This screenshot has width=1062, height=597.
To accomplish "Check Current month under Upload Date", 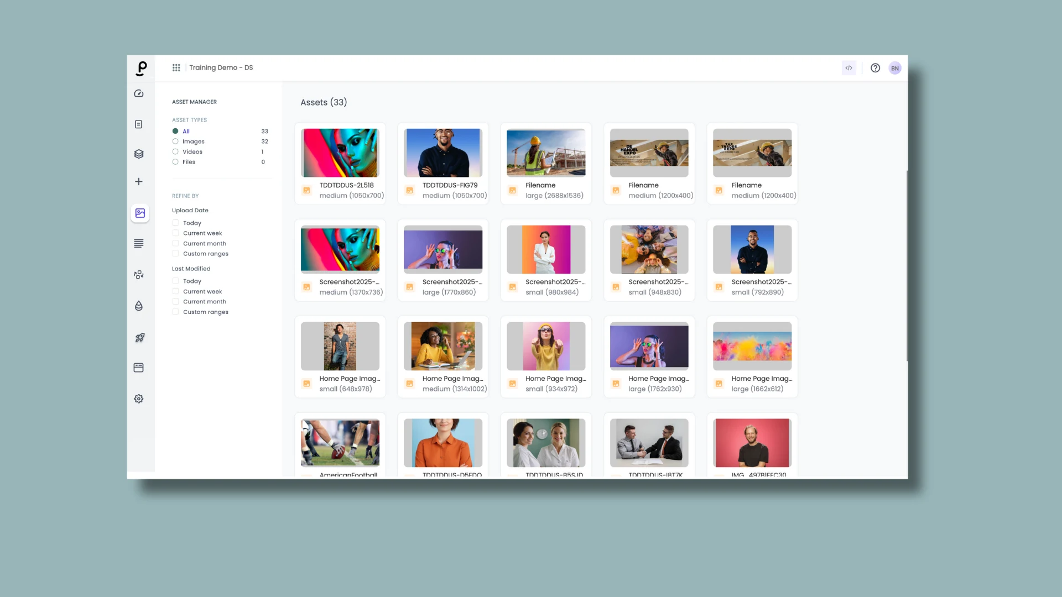I will click(175, 243).
